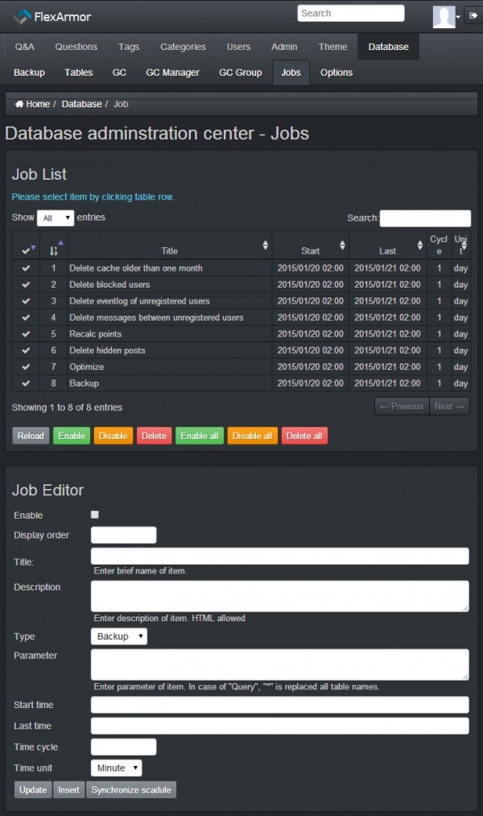Toggle the Enable checkbox in Job Editor
483x816 pixels.
coord(95,515)
